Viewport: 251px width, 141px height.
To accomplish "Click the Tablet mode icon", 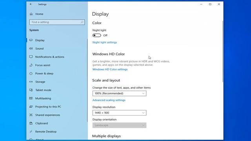I will [x=31, y=90].
